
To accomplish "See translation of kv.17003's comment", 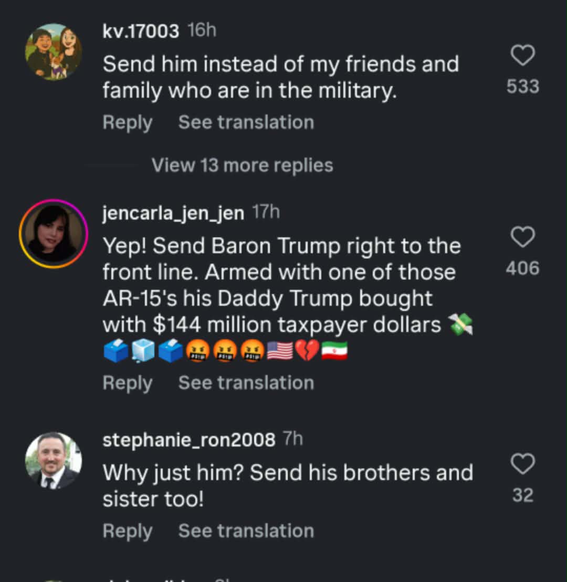I will click(x=246, y=122).
